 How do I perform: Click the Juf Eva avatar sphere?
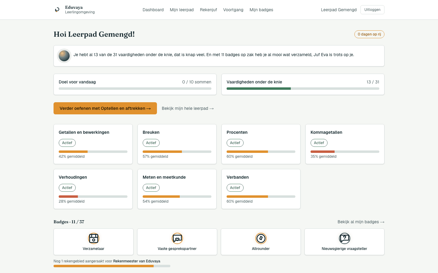[64, 56]
